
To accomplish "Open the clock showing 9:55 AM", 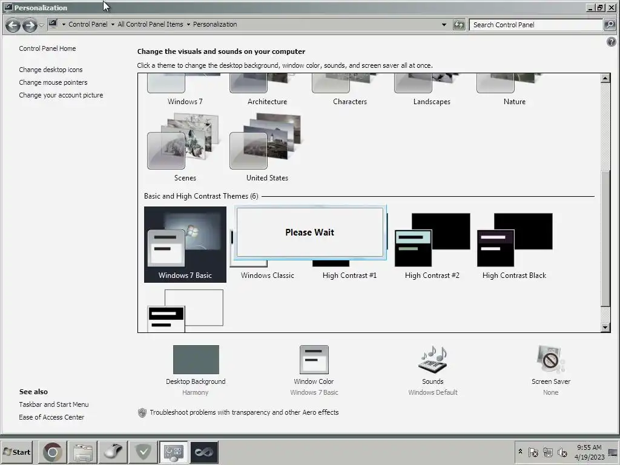I will click(589, 452).
